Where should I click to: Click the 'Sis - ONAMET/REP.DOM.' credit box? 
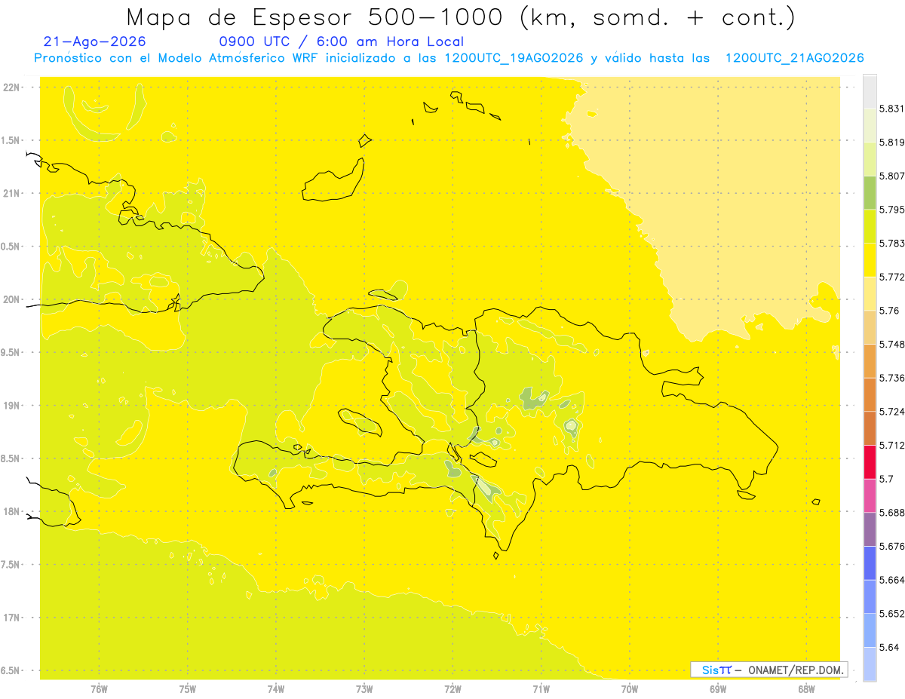tap(769, 670)
